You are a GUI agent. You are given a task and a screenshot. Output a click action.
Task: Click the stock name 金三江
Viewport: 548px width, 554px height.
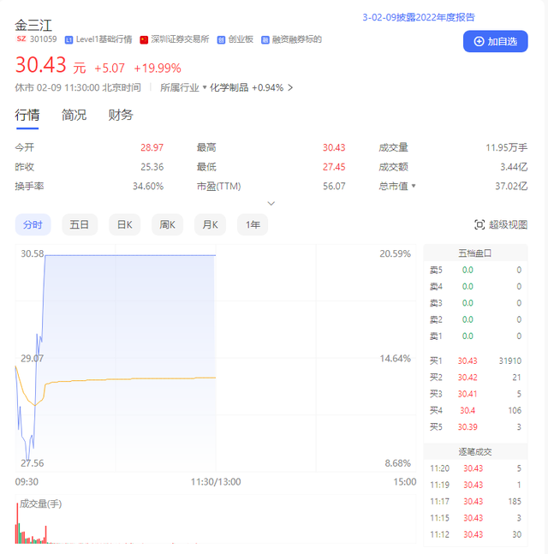coord(33,26)
